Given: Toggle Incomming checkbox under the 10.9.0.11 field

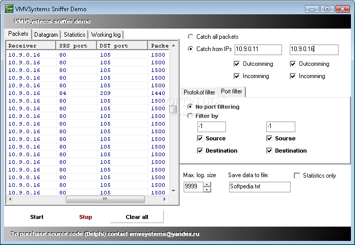Looking at the screenshot, I should point(237,76).
